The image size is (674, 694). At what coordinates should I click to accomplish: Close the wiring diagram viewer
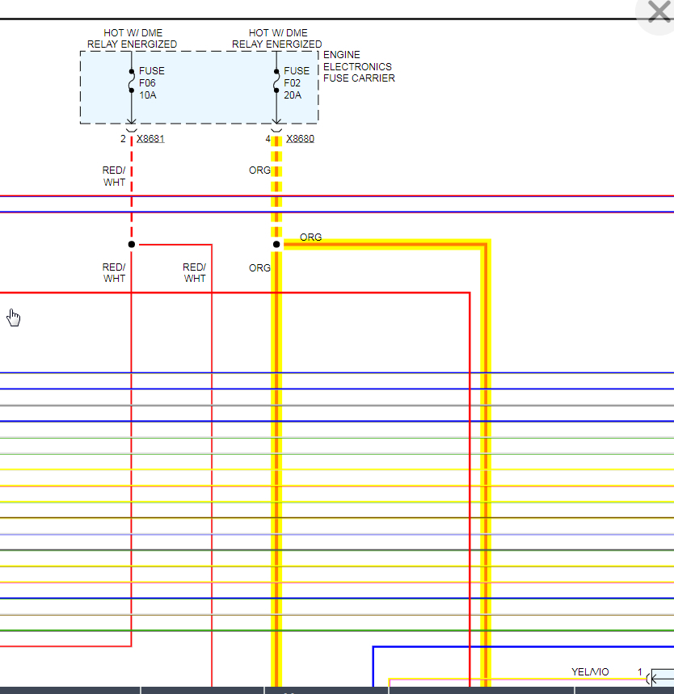[659, 12]
